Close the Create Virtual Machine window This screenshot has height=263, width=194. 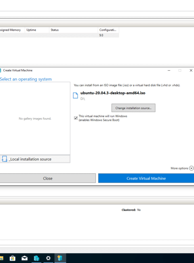click(x=191, y=70)
